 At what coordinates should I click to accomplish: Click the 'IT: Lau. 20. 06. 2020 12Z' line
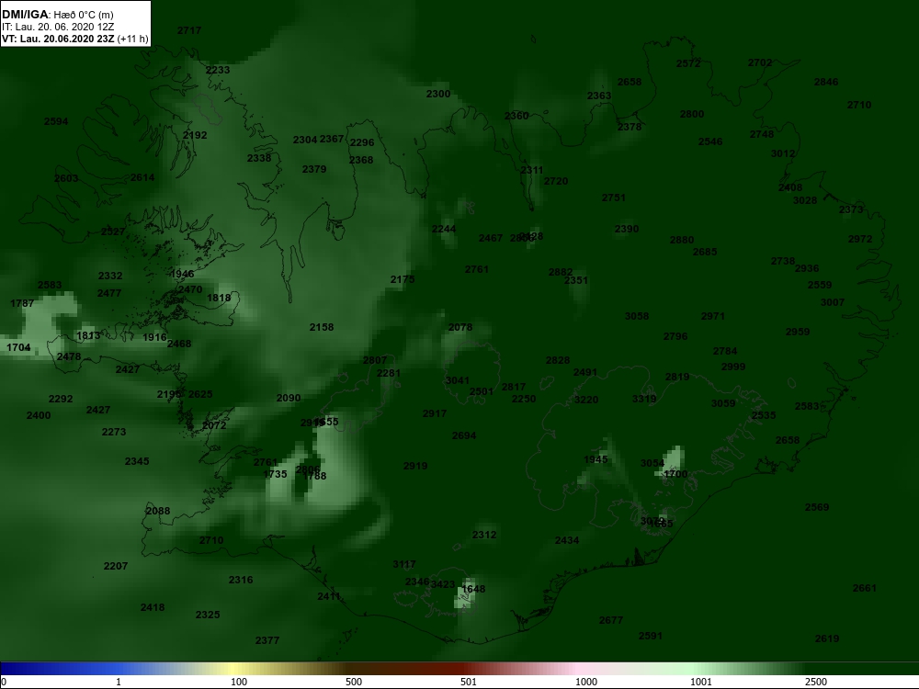pyautogui.click(x=58, y=27)
